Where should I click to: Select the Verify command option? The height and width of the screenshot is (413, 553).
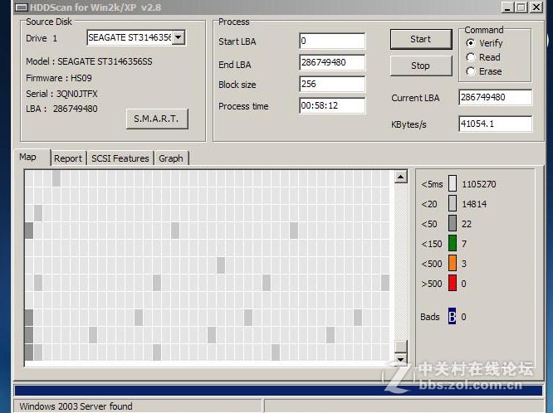471,43
